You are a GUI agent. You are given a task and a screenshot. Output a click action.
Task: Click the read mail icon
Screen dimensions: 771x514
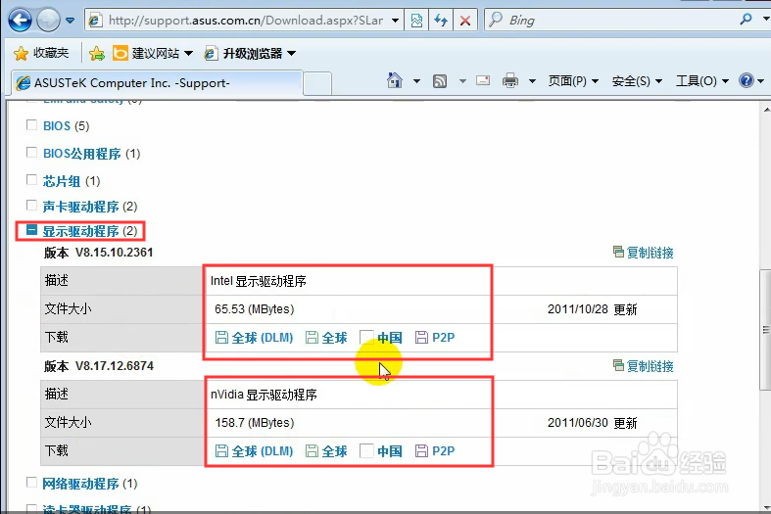coord(483,80)
